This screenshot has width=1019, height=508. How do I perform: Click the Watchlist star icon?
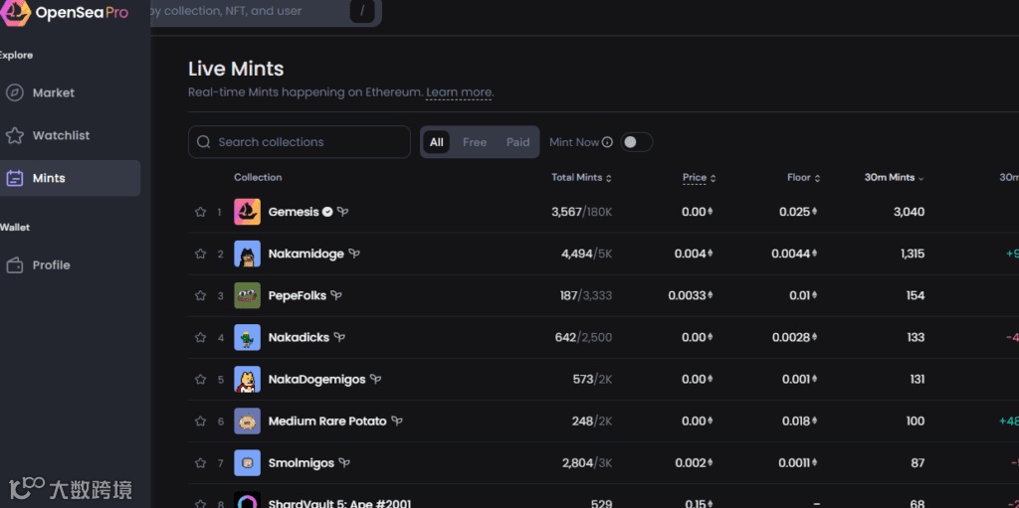click(x=15, y=135)
